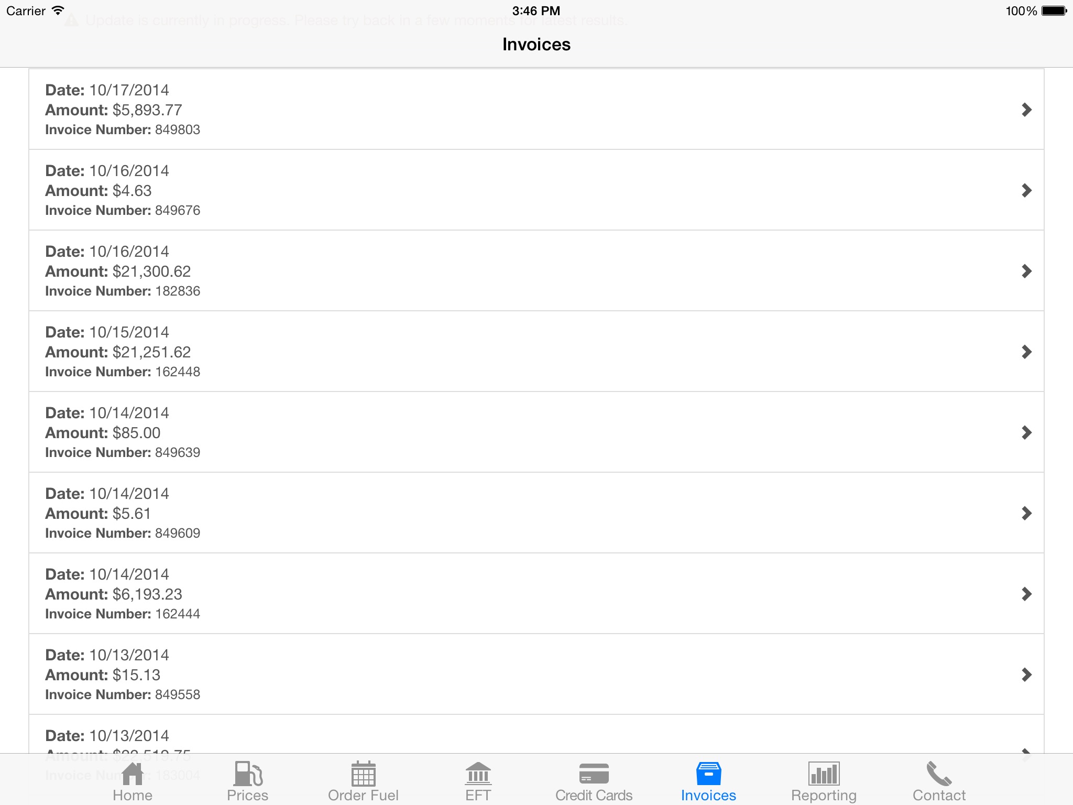1073x805 pixels.
Task: Open details chevron for invoice 182836
Action: click(1026, 271)
